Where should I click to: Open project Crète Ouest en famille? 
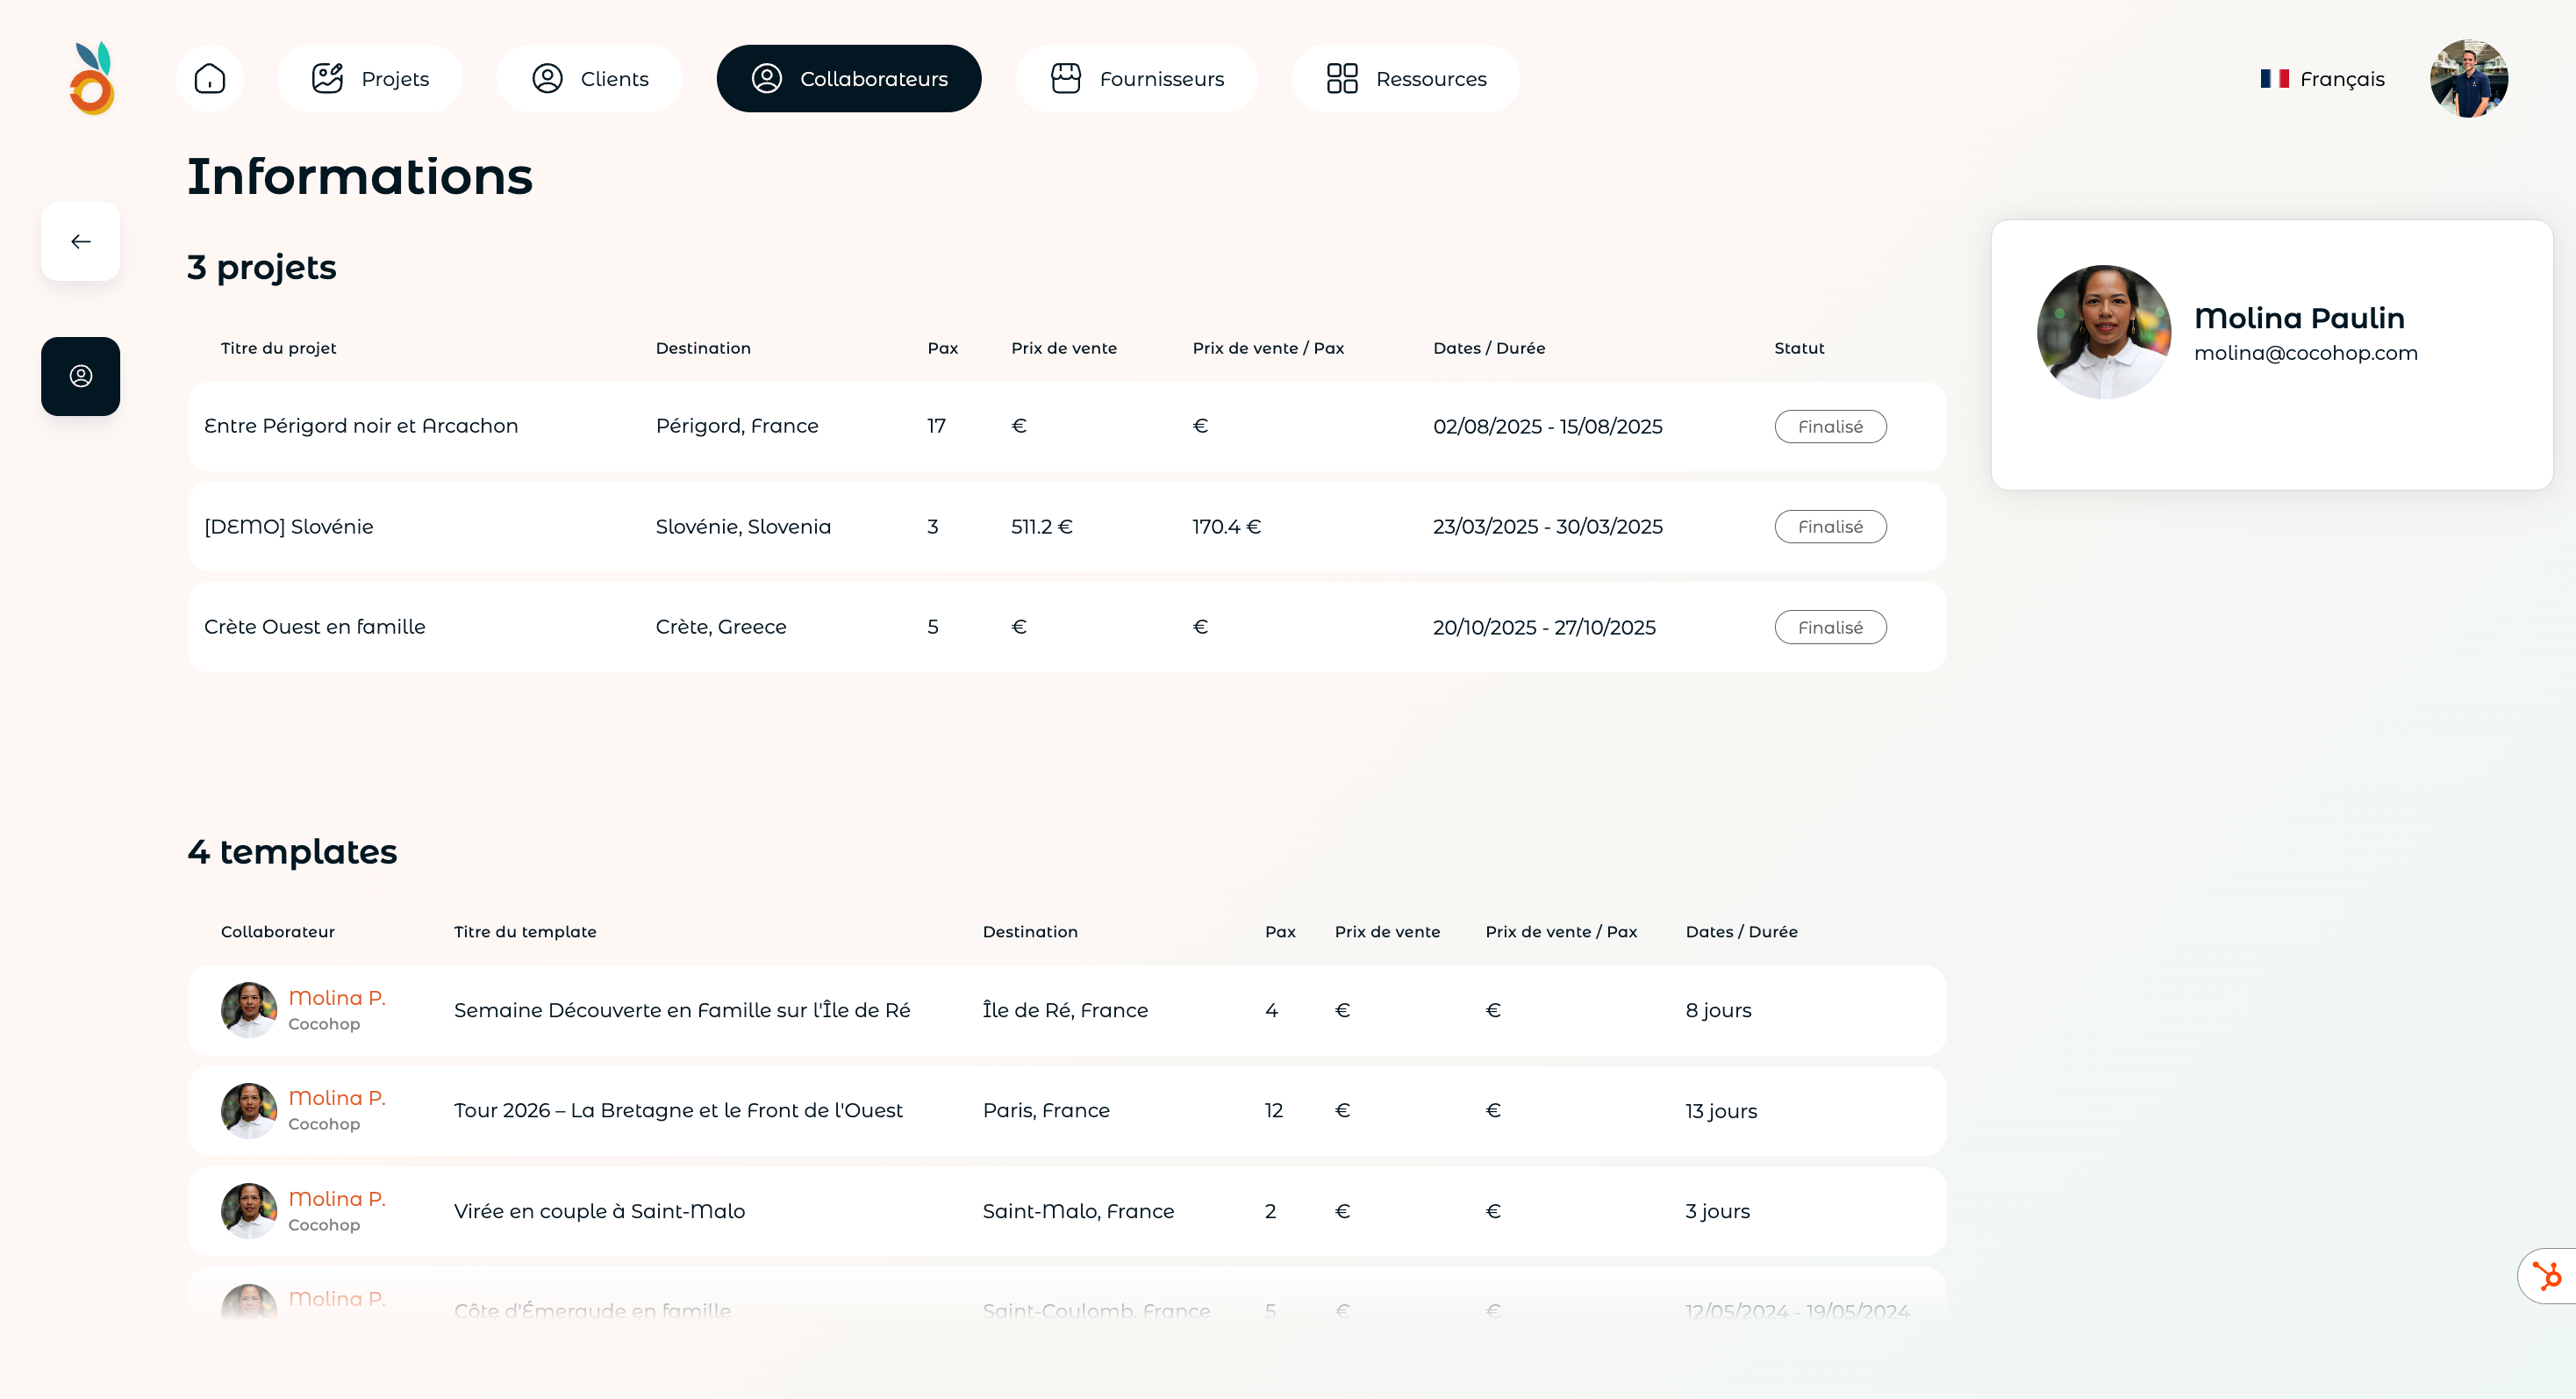pyautogui.click(x=315, y=627)
